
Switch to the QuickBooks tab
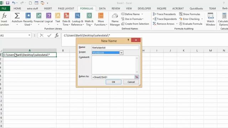click(x=196, y=9)
